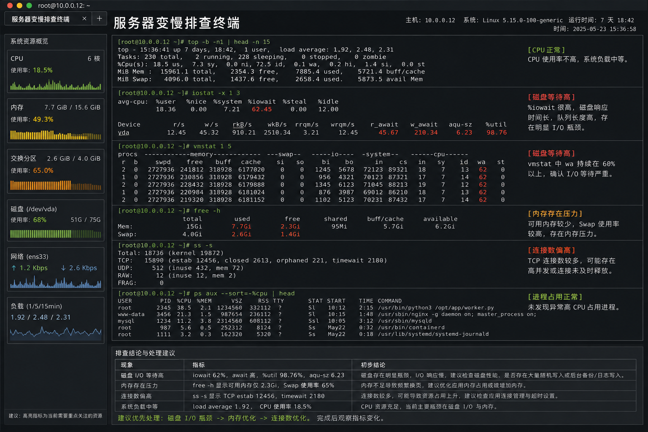Screen dimensions: 648x432
Task: Click the 负载 (1/5/15min) line chart
Action: click(56, 333)
